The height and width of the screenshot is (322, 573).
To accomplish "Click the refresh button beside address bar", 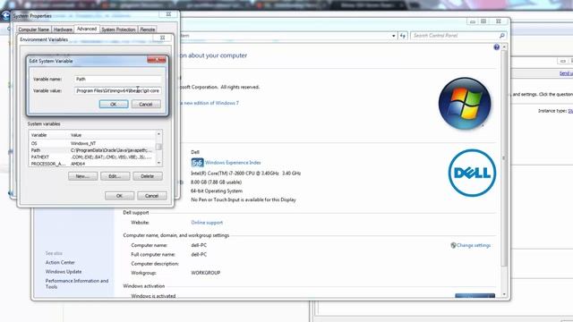I will pos(403,36).
